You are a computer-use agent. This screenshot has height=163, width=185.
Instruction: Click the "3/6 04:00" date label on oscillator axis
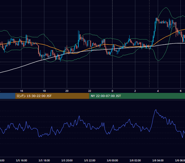pyautogui.click(x=158, y=160)
